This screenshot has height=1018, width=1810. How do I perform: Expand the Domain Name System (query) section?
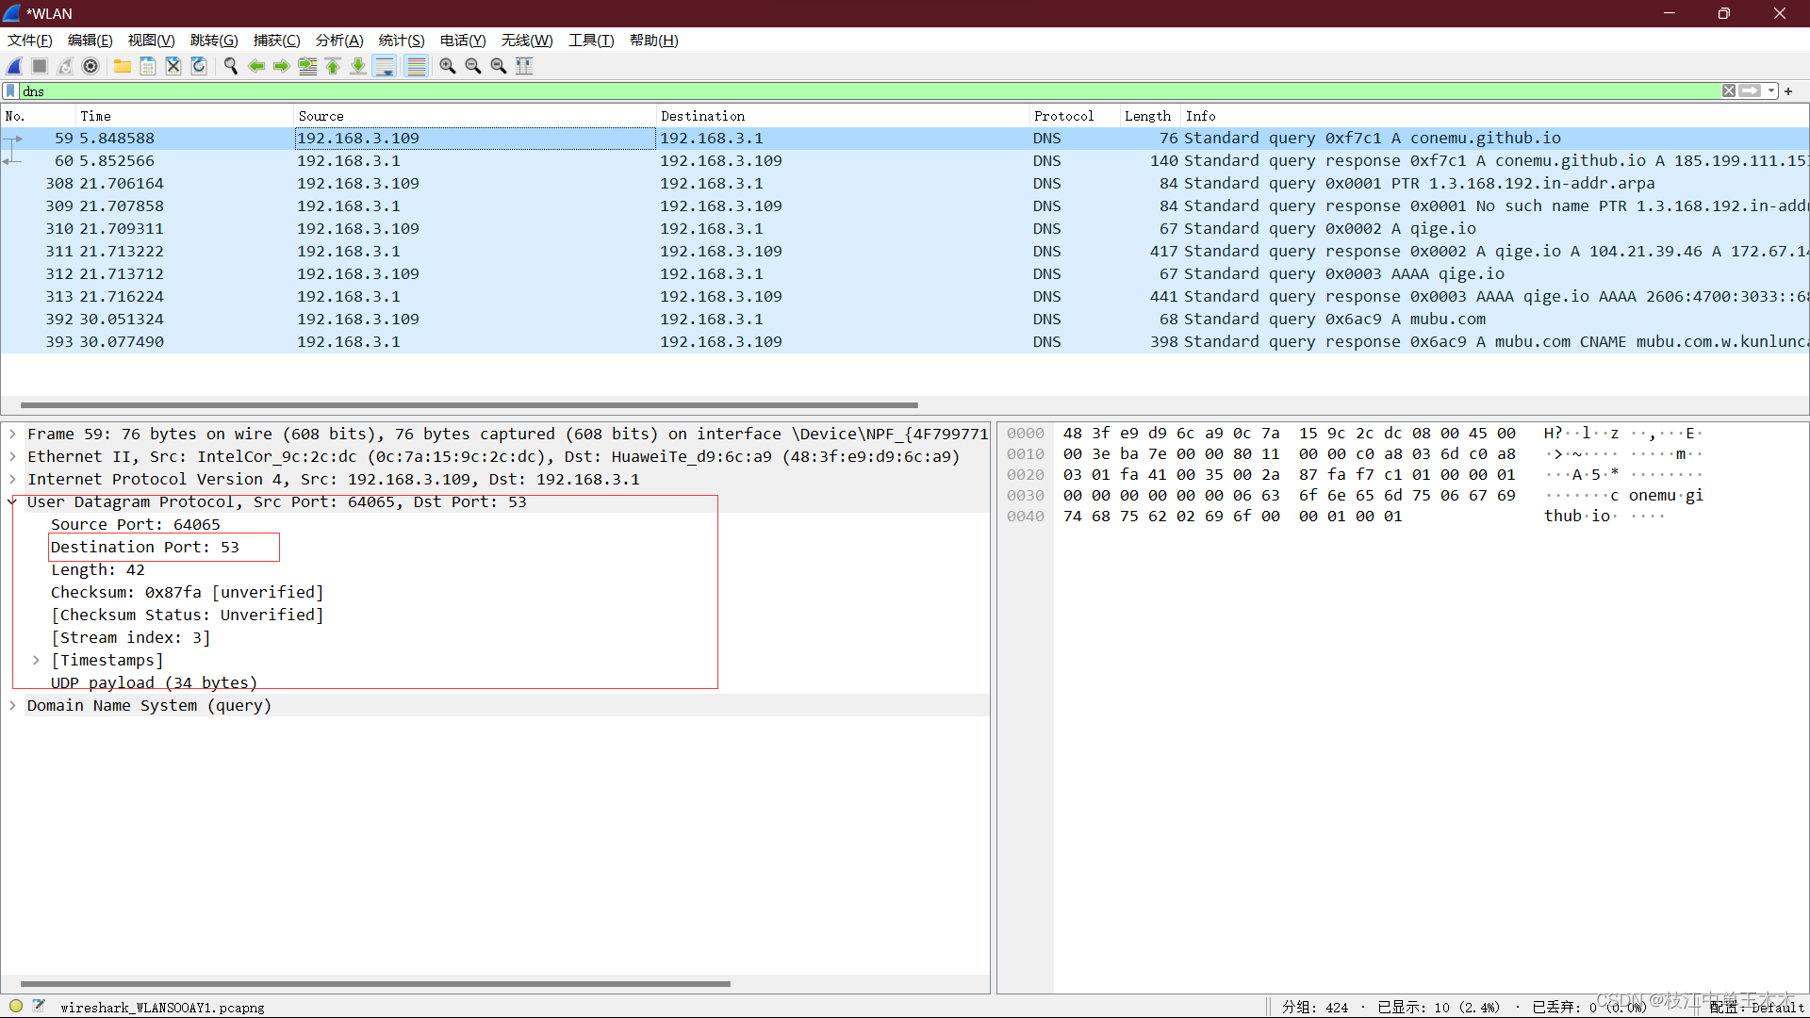(12, 706)
